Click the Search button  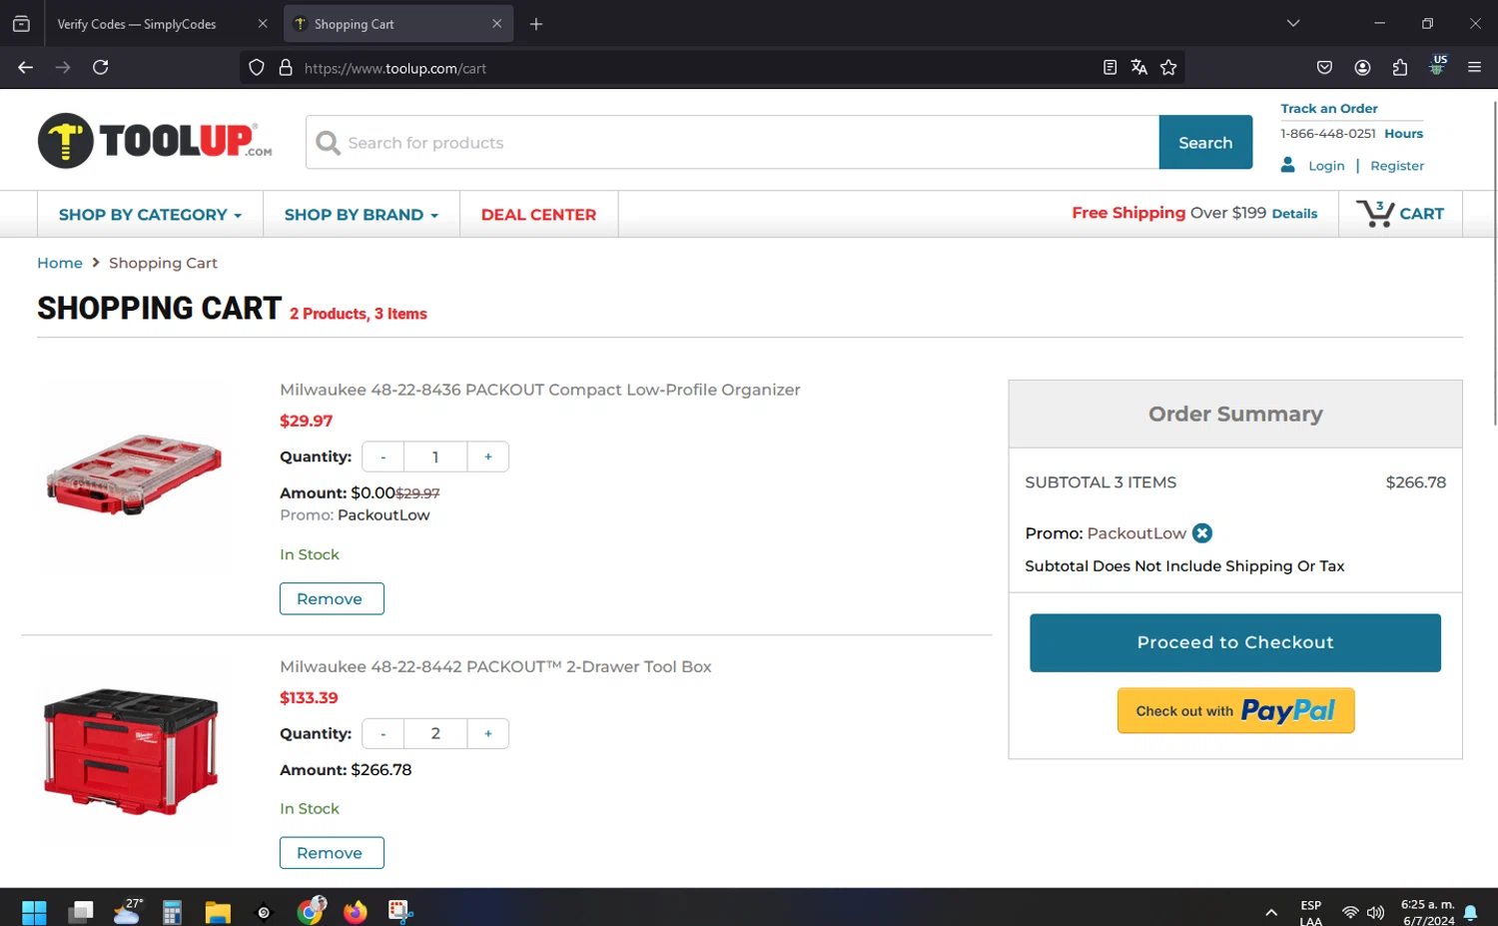[x=1205, y=142]
